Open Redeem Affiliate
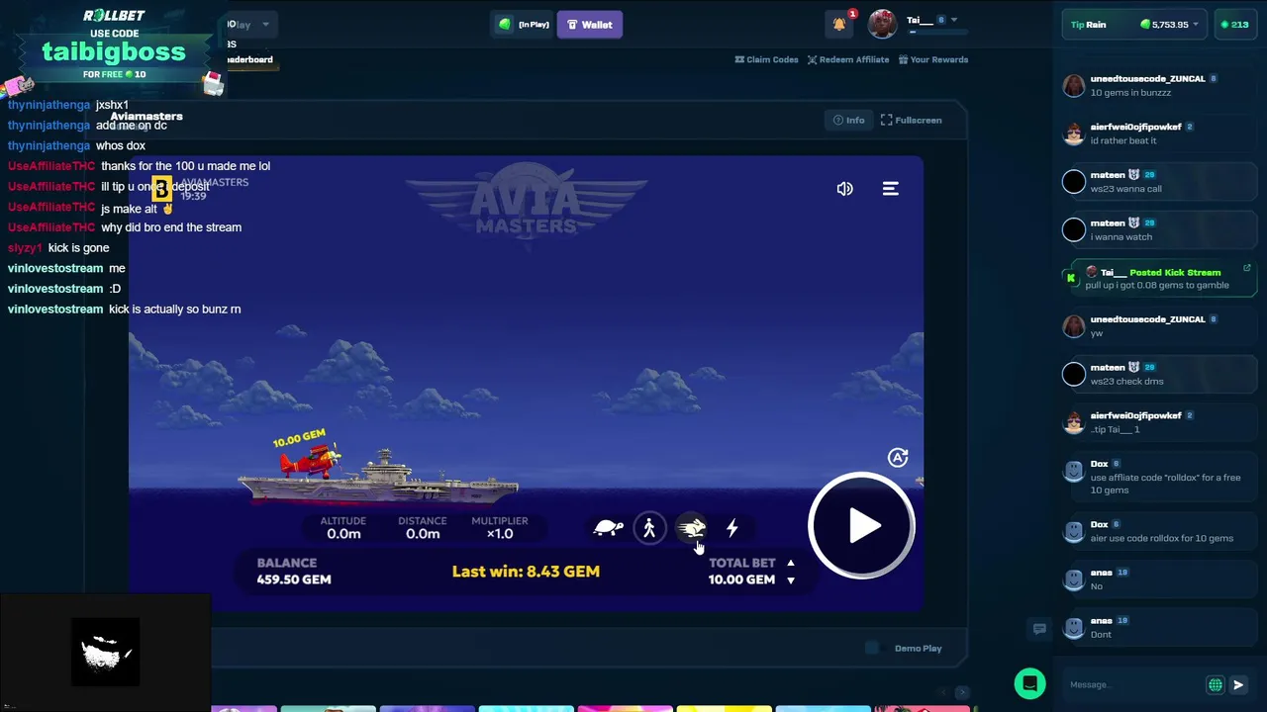The image size is (1267, 712). [x=847, y=59]
